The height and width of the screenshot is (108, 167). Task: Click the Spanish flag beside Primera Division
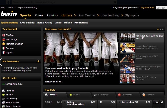[4, 44]
